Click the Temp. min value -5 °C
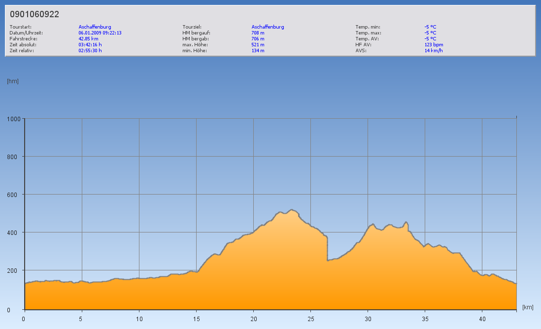Viewport: 541px width, 329px height. point(430,27)
